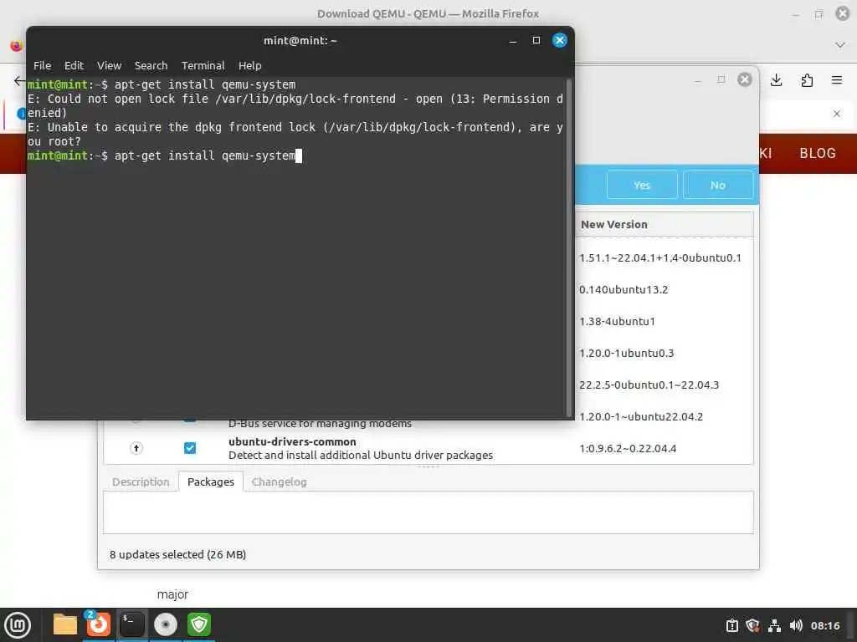This screenshot has height=642, width=857.
Task: Open the Edit menu in terminal
Action: 74,65
